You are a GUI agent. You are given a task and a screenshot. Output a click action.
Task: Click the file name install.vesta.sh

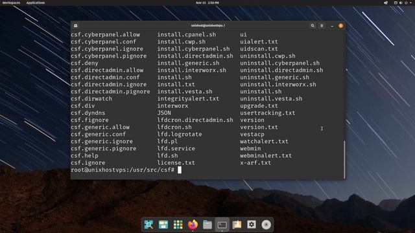click(x=185, y=92)
